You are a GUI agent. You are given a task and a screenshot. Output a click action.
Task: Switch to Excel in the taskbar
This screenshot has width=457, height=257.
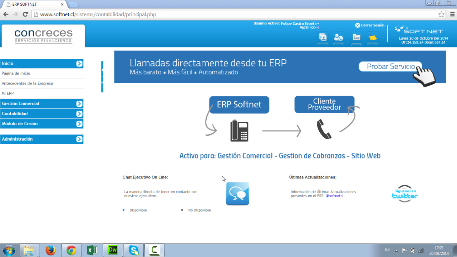point(92,250)
